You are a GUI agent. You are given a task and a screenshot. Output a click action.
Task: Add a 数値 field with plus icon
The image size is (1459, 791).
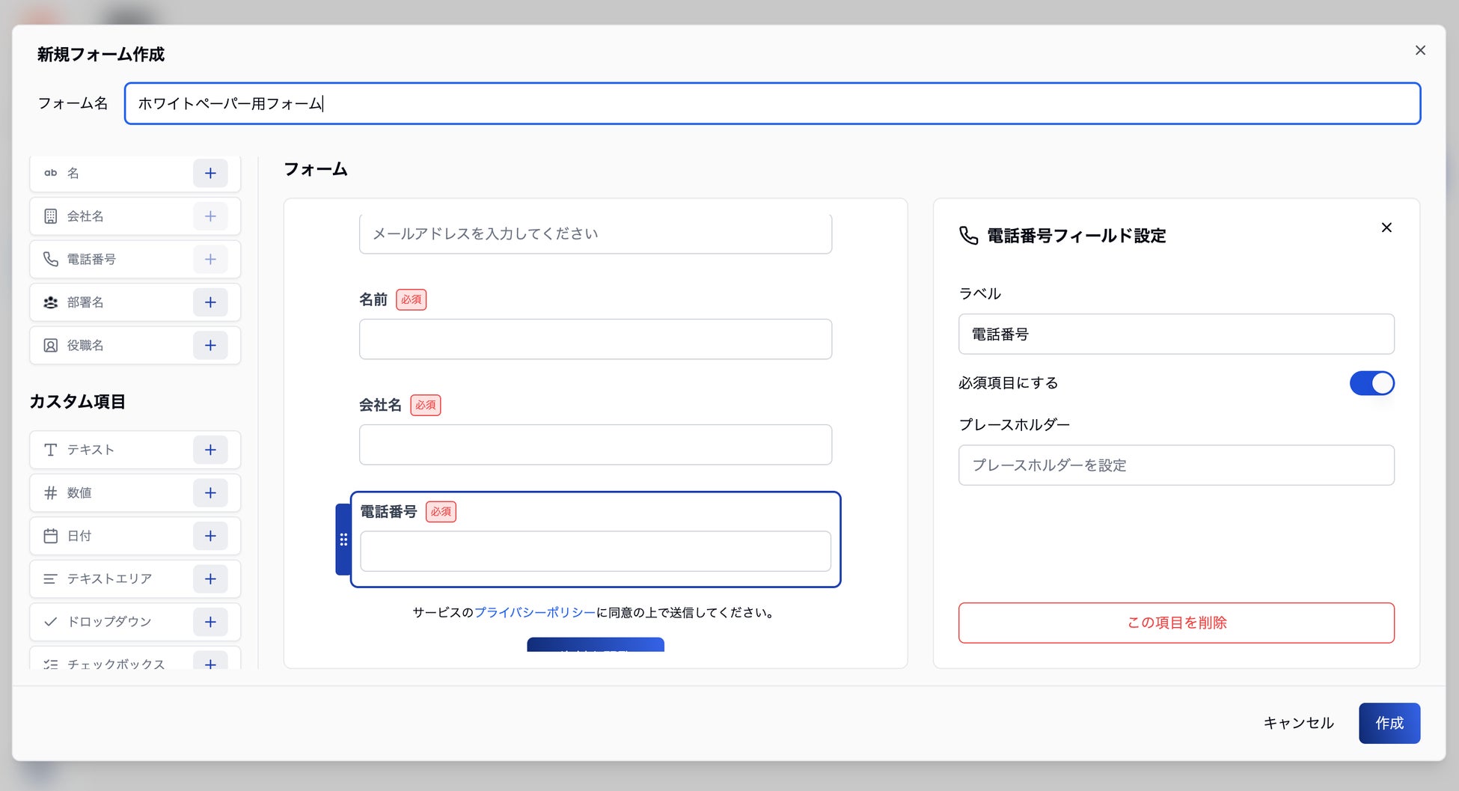click(x=210, y=493)
